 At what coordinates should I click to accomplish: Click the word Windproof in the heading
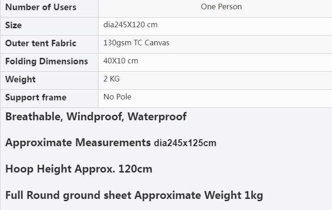coord(95,117)
